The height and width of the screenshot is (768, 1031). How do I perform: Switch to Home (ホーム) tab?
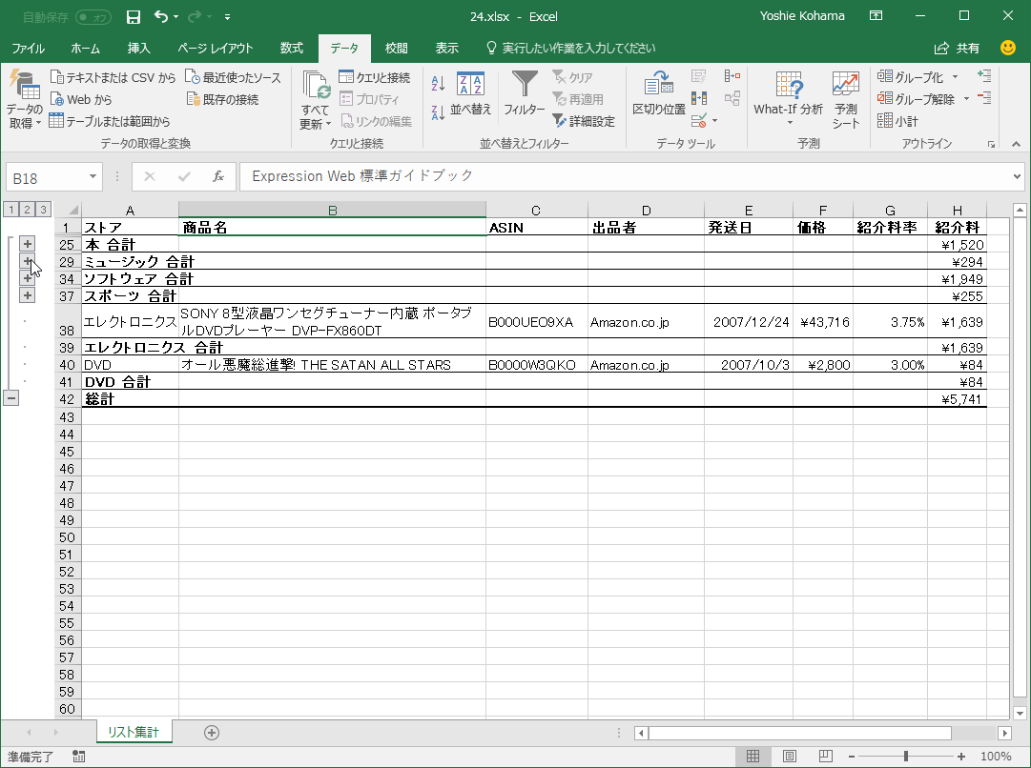(x=86, y=48)
